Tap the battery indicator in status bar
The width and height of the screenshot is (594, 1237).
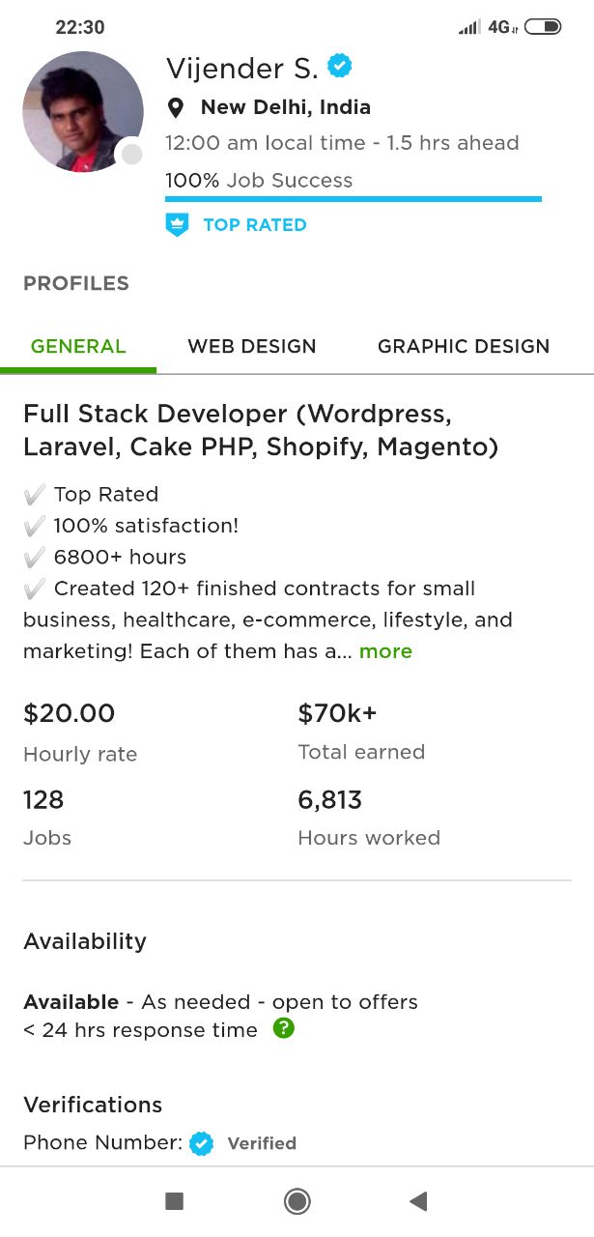[543, 27]
